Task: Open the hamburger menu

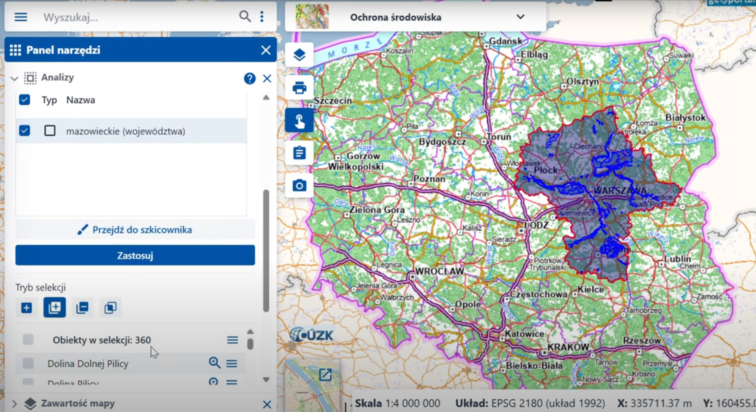Action: click(20, 17)
